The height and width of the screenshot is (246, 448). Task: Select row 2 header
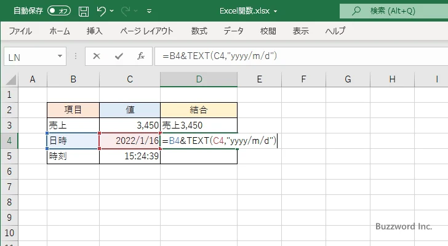click(x=9, y=110)
